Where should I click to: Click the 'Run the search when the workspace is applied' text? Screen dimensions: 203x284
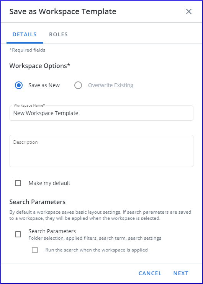click(97, 250)
